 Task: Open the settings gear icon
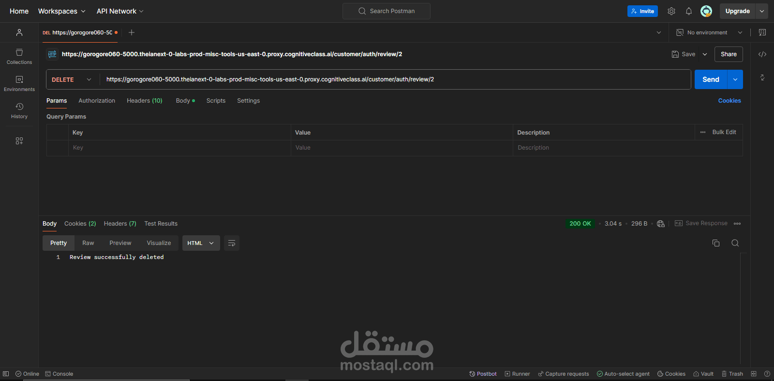coord(671,11)
